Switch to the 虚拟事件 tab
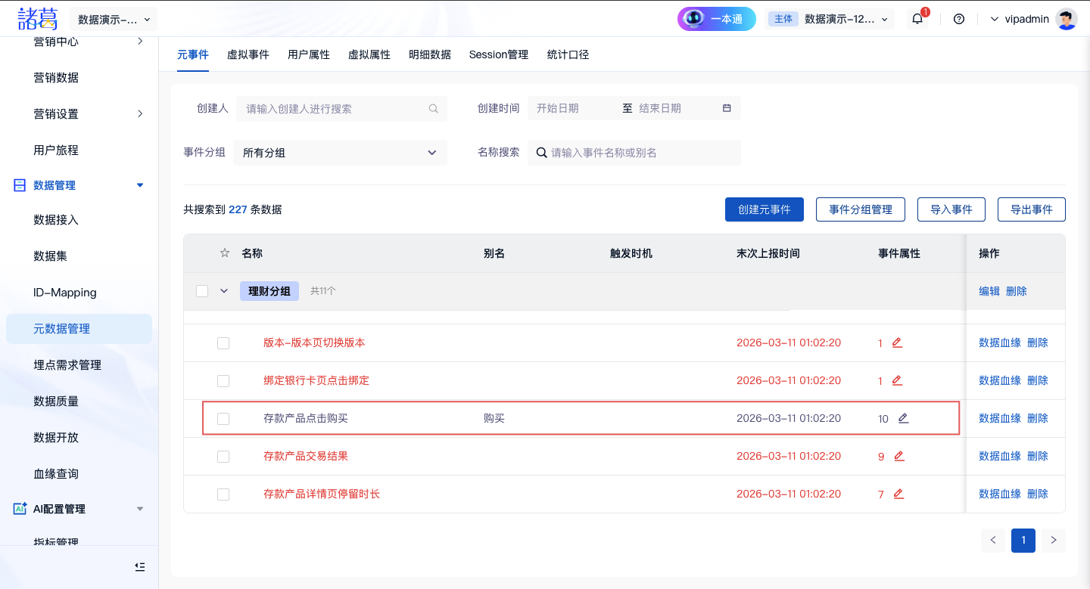The height and width of the screenshot is (589, 1090). (x=248, y=54)
